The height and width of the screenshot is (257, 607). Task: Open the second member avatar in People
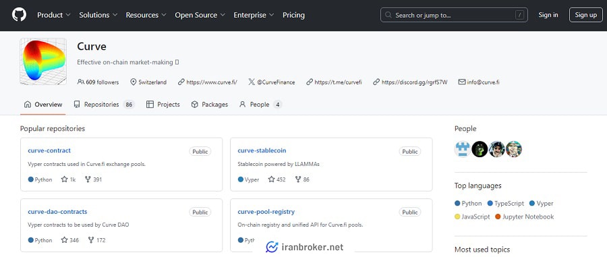click(x=480, y=149)
